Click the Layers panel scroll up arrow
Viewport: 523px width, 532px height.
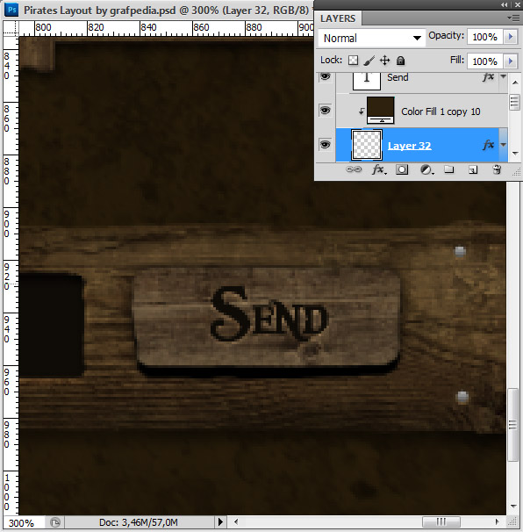[x=515, y=83]
